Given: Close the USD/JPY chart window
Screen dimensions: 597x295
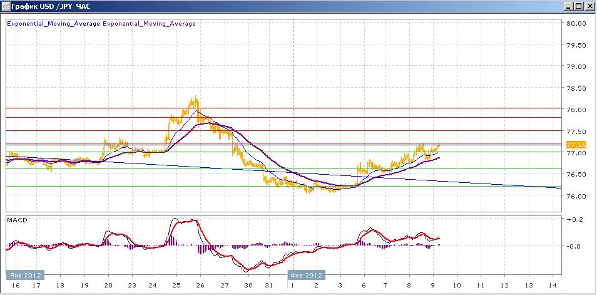Looking at the screenshot, I should click(589, 6).
